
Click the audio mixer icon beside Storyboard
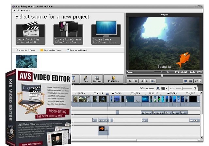pyautogui.click(x=158, y=88)
